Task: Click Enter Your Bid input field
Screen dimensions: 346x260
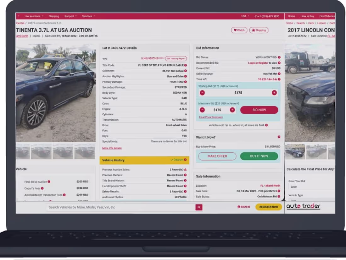Action: point(312,187)
